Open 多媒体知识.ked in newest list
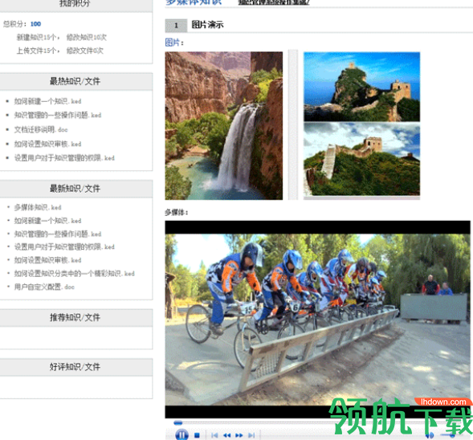Viewport: 473px width, 440px height. click(x=38, y=207)
